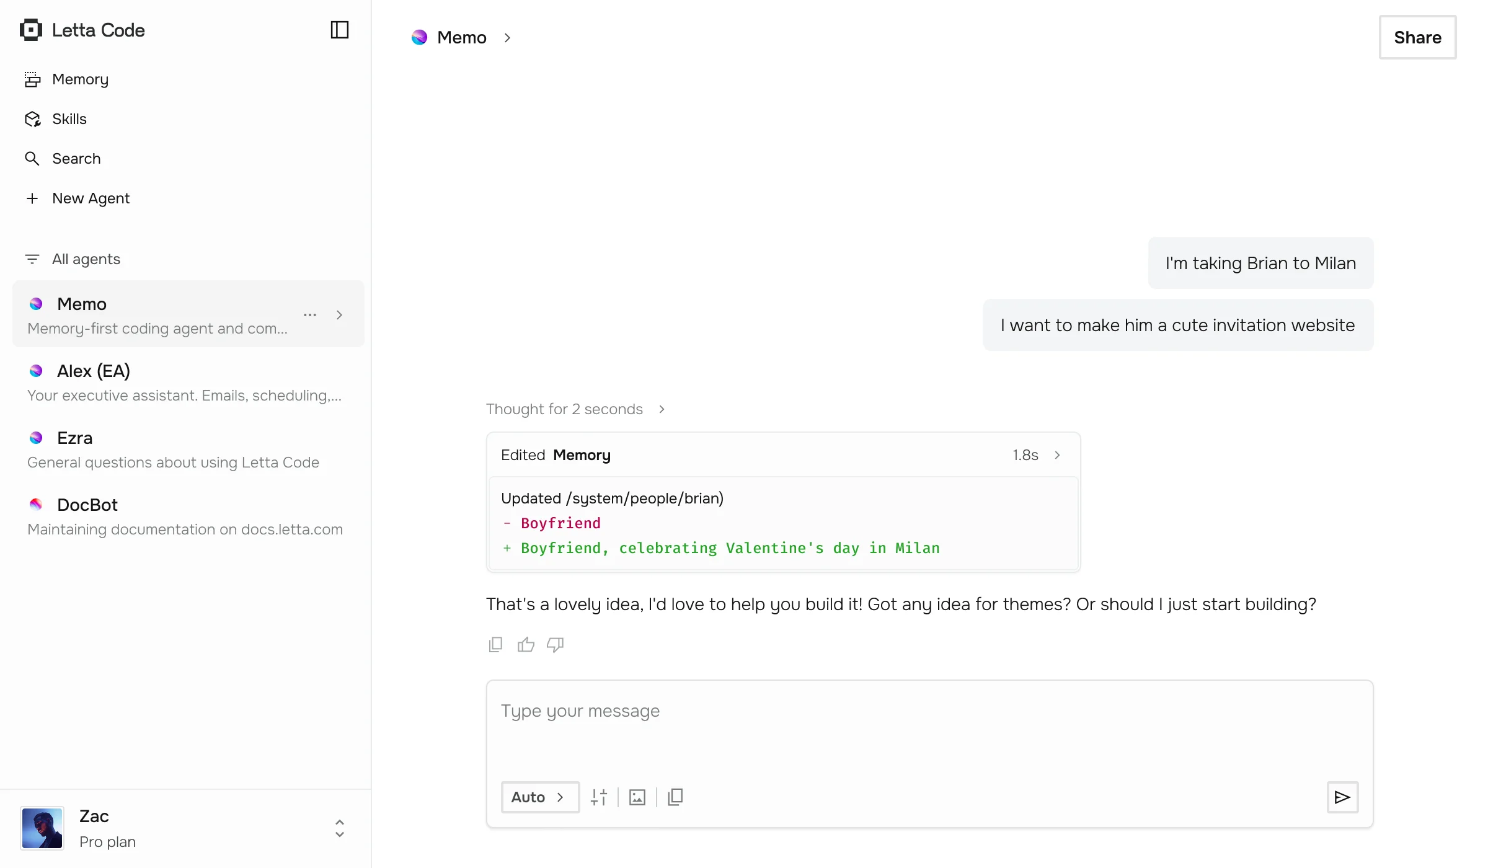Expand the Thought for 2 seconds section

tap(575, 409)
